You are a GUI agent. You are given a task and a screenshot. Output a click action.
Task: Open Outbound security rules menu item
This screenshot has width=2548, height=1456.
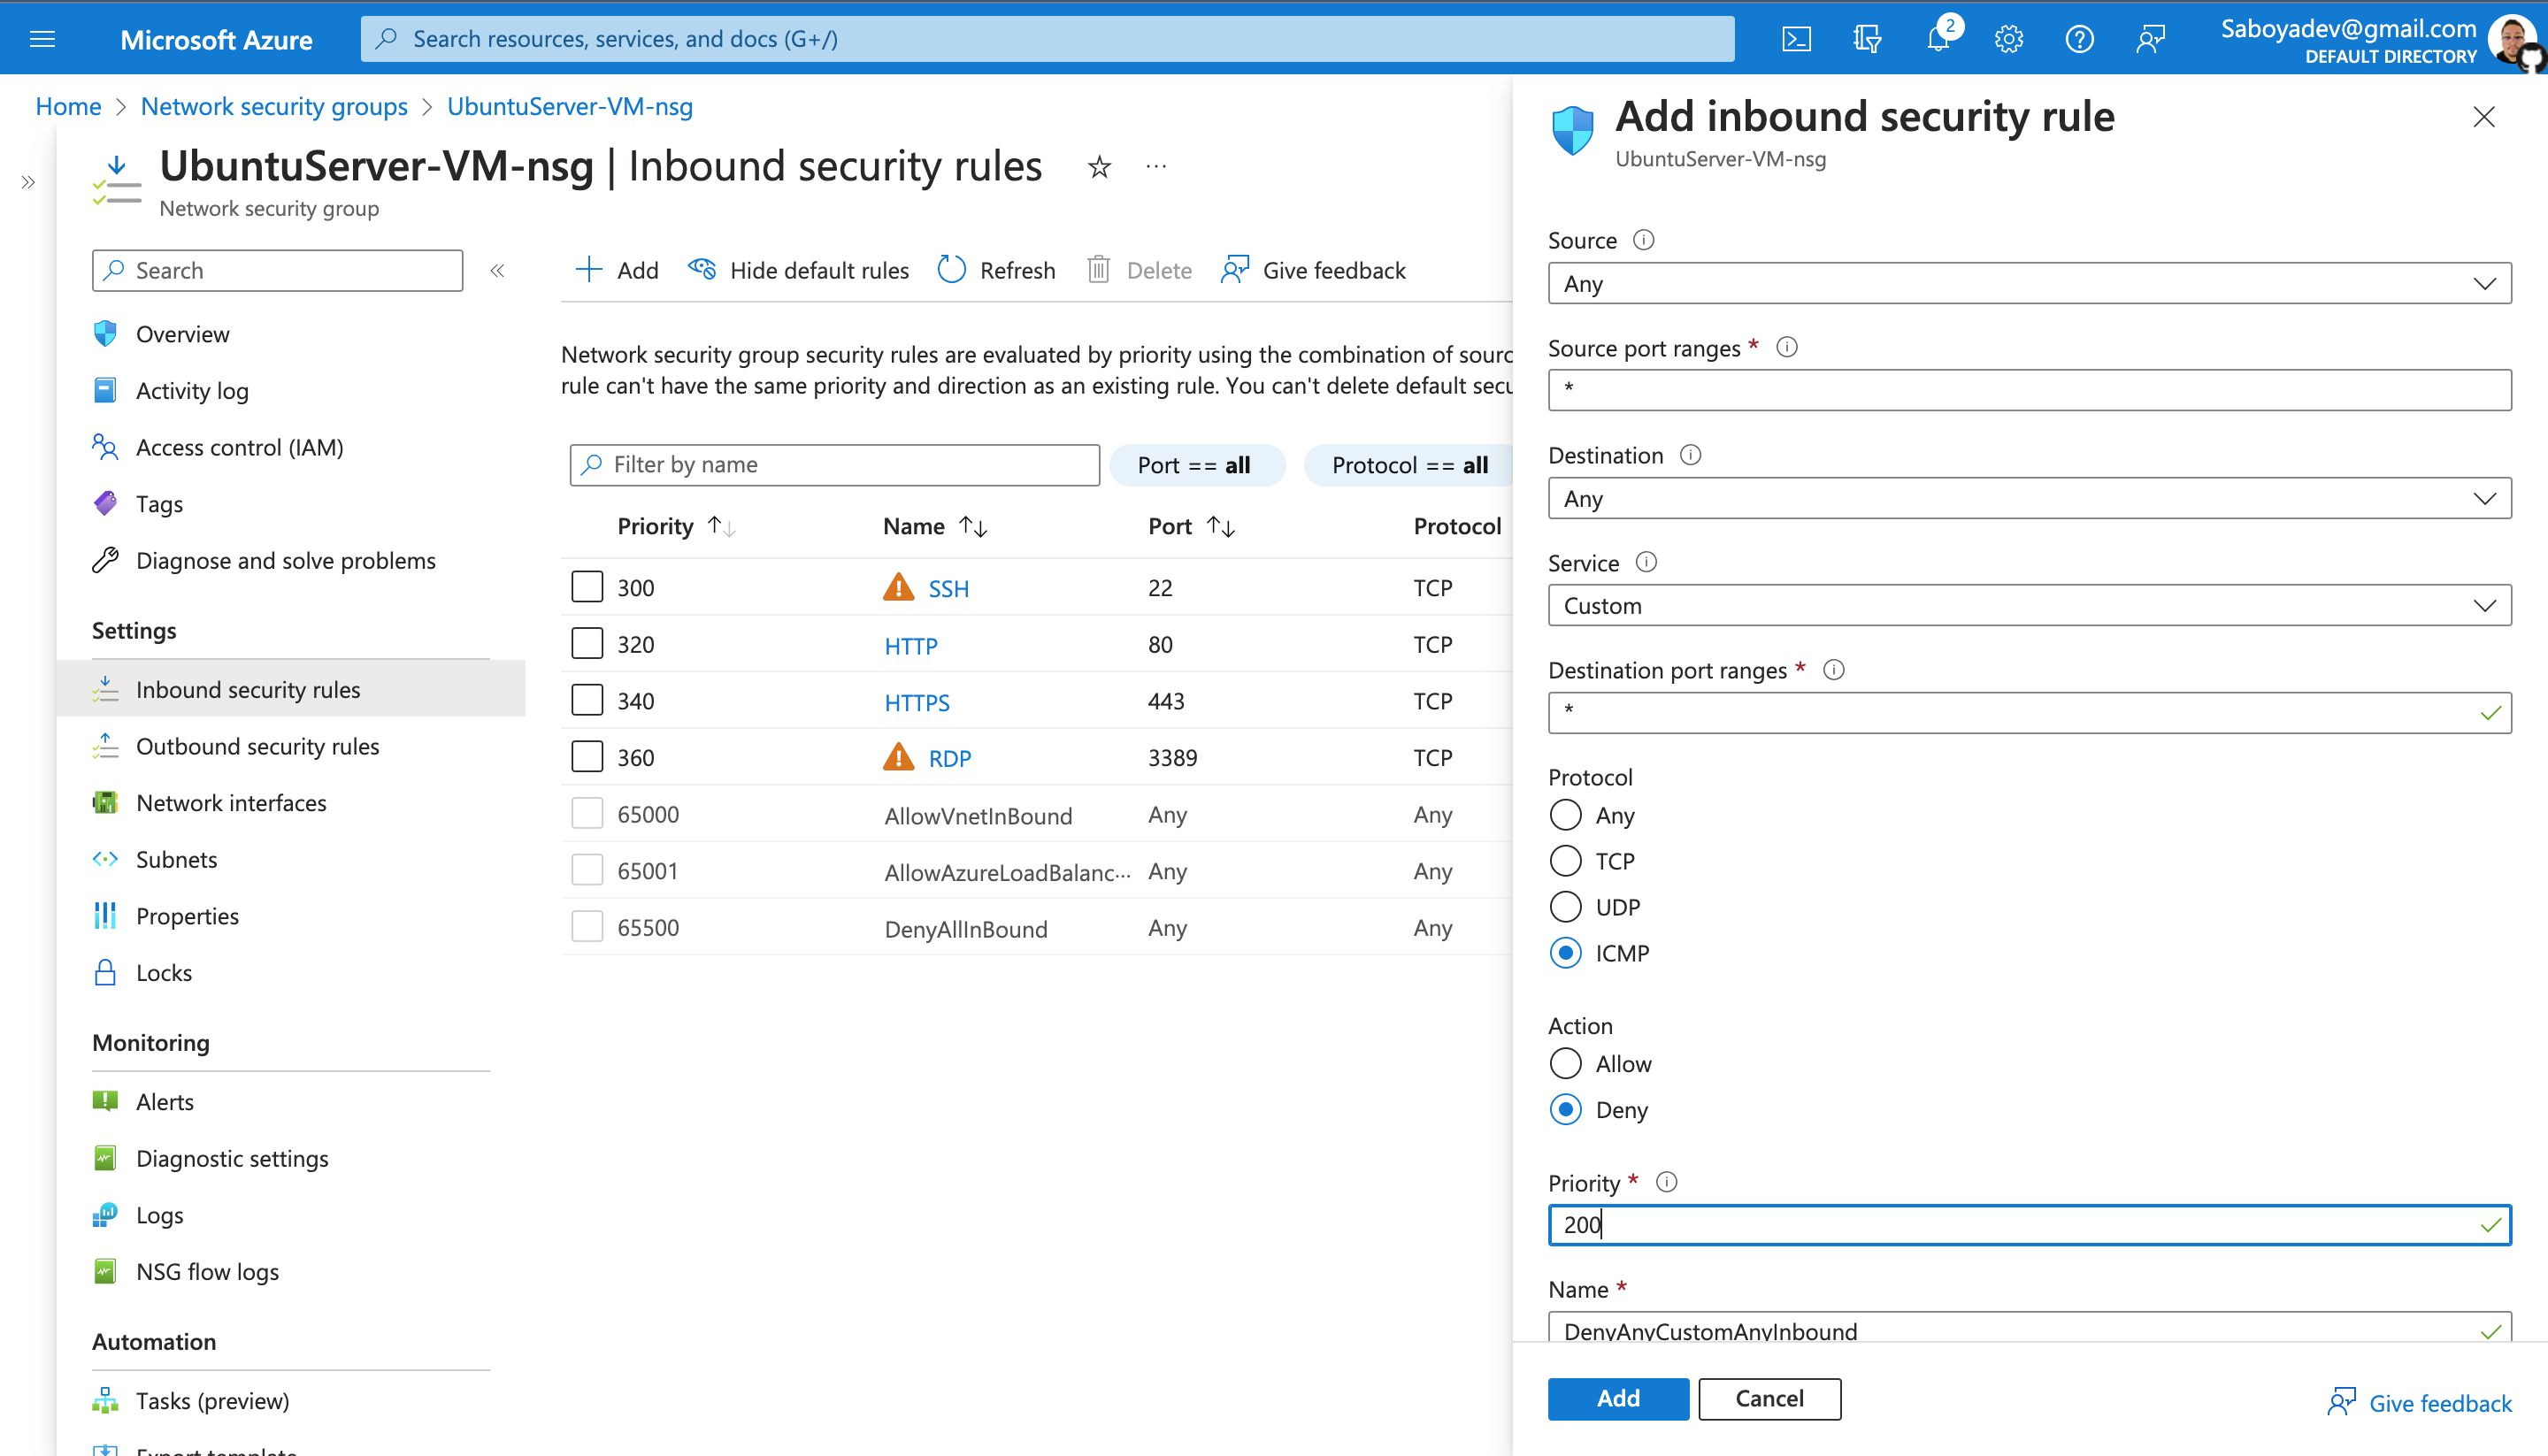coord(257,746)
